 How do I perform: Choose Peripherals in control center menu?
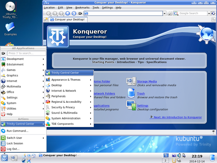point(69,96)
